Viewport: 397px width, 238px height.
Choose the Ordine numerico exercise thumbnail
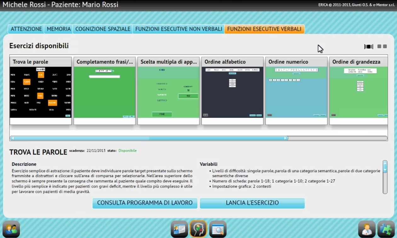[x=296, y=92]
